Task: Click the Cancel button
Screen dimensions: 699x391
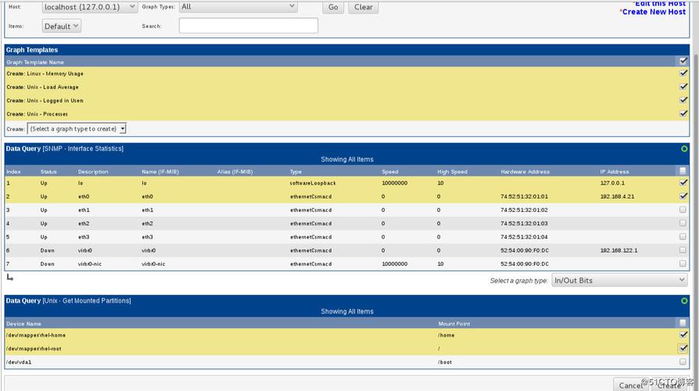Action: pos(630,385)
